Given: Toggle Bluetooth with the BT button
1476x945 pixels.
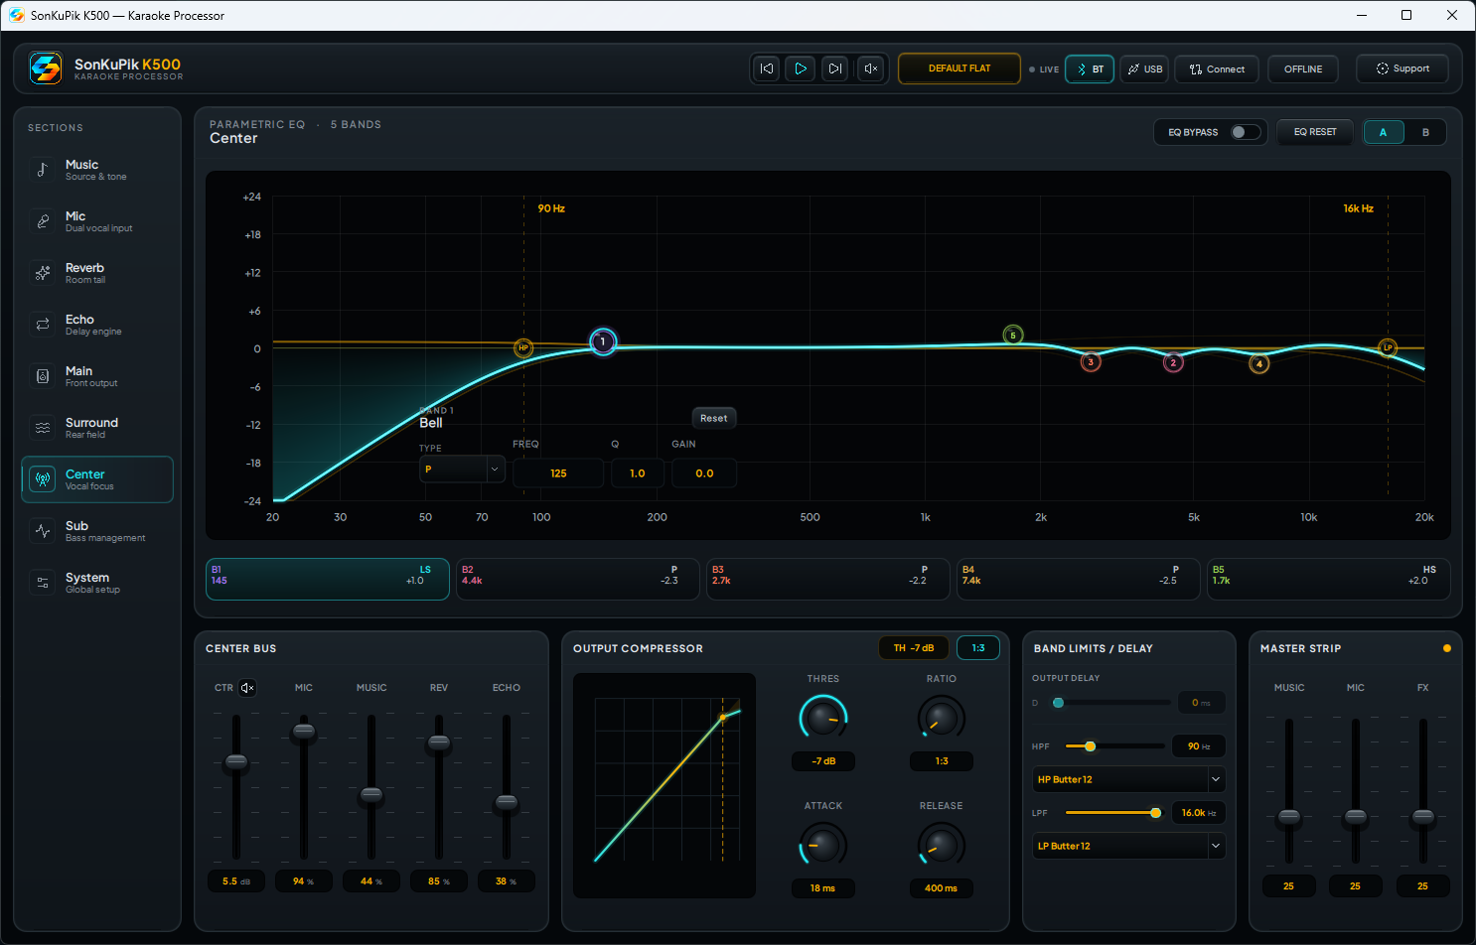Looking at the screenshot, I should coord(1090,69).
